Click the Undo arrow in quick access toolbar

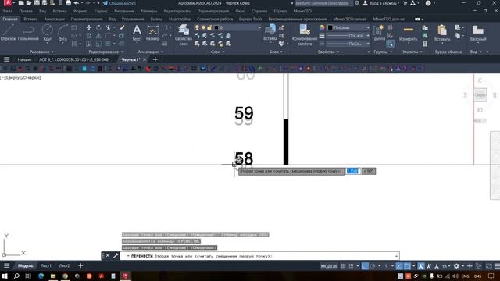click(x=77, y=3)
